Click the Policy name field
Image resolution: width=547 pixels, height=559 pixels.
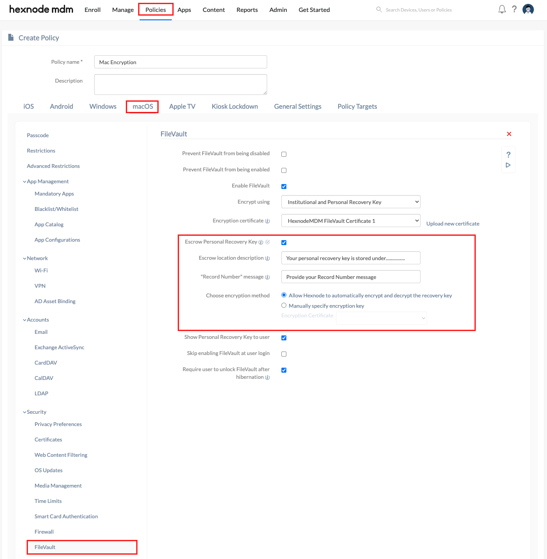(181, 62)
